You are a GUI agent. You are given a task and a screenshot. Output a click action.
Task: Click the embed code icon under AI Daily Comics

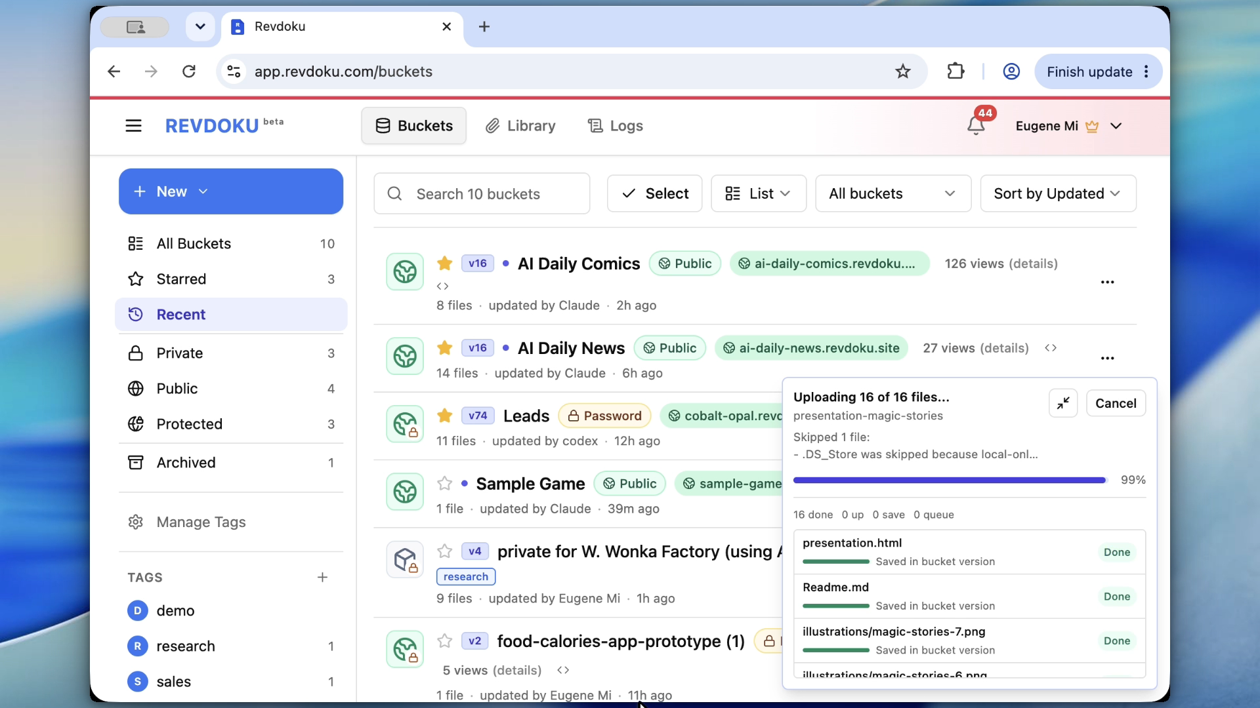coord(442,286)
